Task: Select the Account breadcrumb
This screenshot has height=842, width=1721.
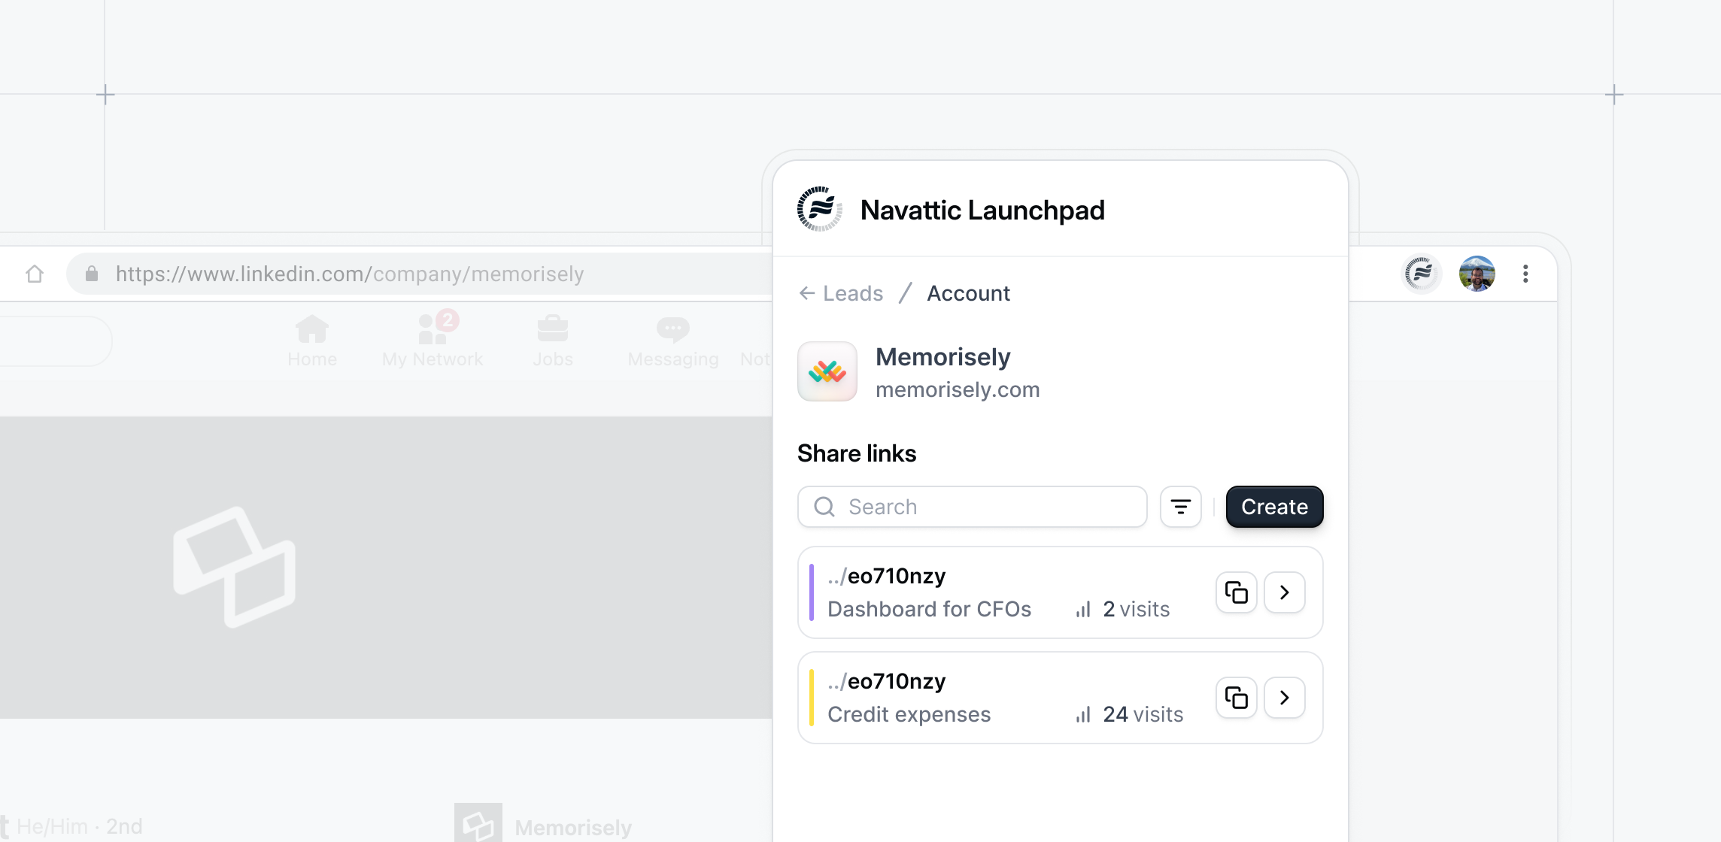Action: 968,293
